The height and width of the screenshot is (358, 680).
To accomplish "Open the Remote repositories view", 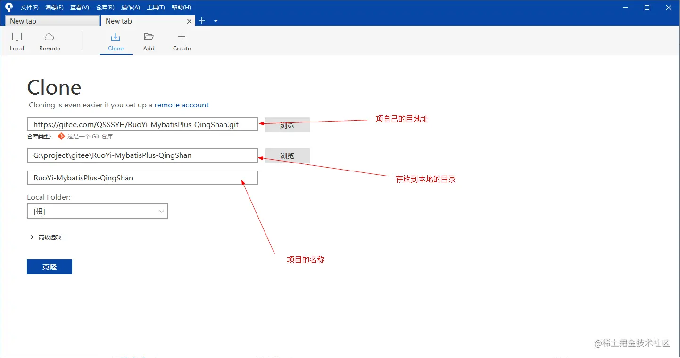I will coord(50,42).
